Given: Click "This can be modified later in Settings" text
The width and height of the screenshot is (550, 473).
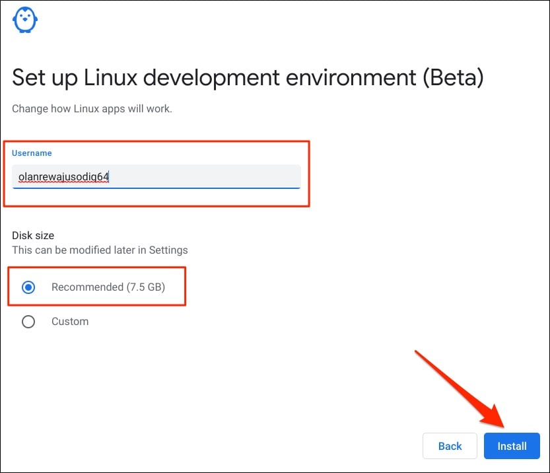Looking at the screenshot, I should point(100,250).
